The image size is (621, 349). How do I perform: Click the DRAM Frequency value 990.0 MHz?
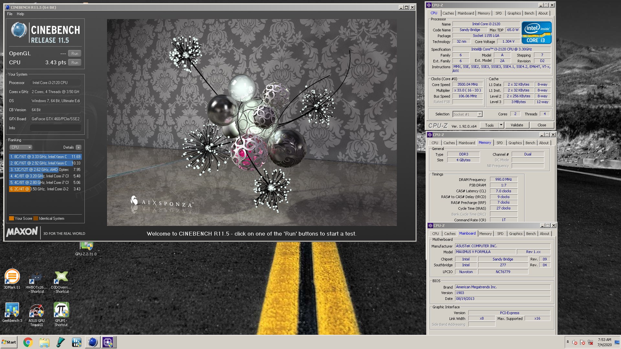tap(504, 180)
